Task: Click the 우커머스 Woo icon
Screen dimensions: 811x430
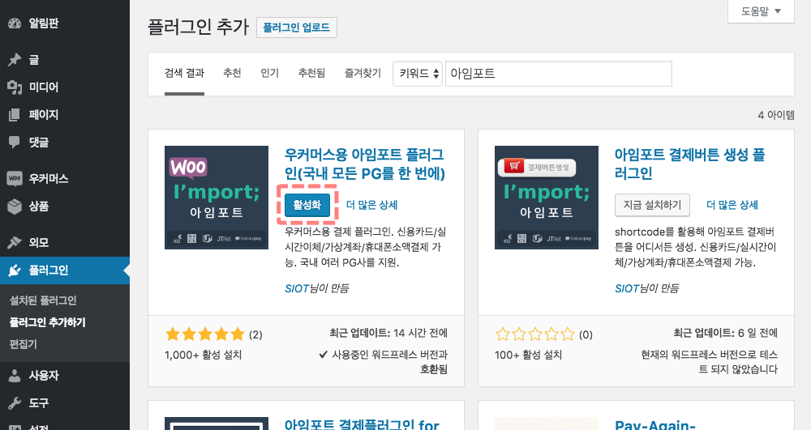Action: (15, 179)
